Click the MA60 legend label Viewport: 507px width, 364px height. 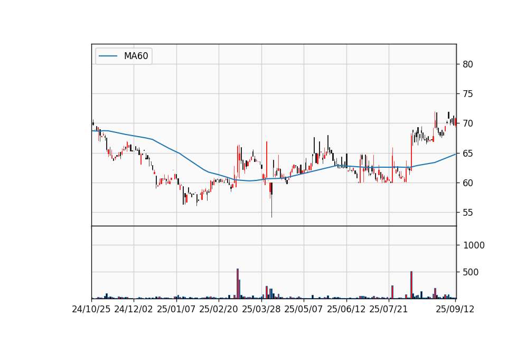[136, 56]
